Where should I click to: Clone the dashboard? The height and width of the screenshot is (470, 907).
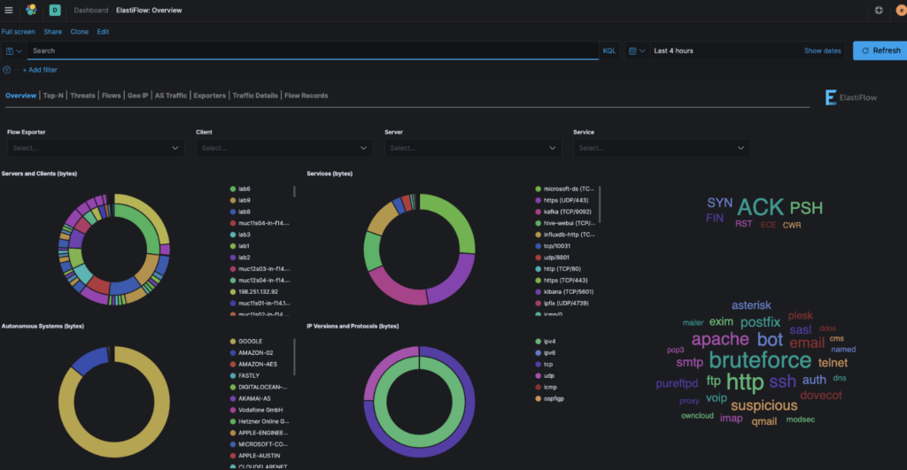[79, 32]
